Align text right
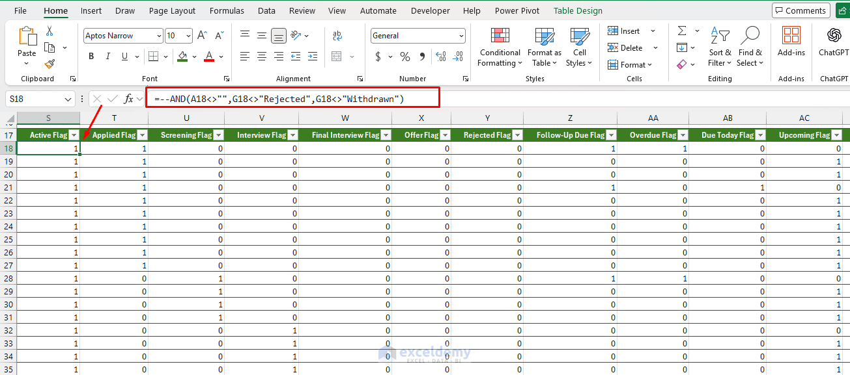This screenshot has height=375, width=850. (x=279, y=57)
